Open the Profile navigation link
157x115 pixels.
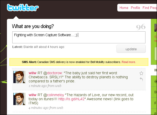(135, 8)
